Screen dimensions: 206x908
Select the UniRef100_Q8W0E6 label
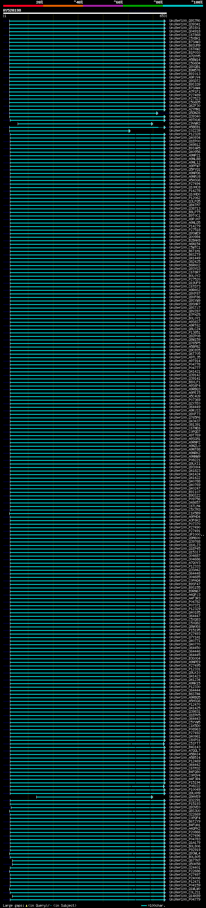[185, 627]
